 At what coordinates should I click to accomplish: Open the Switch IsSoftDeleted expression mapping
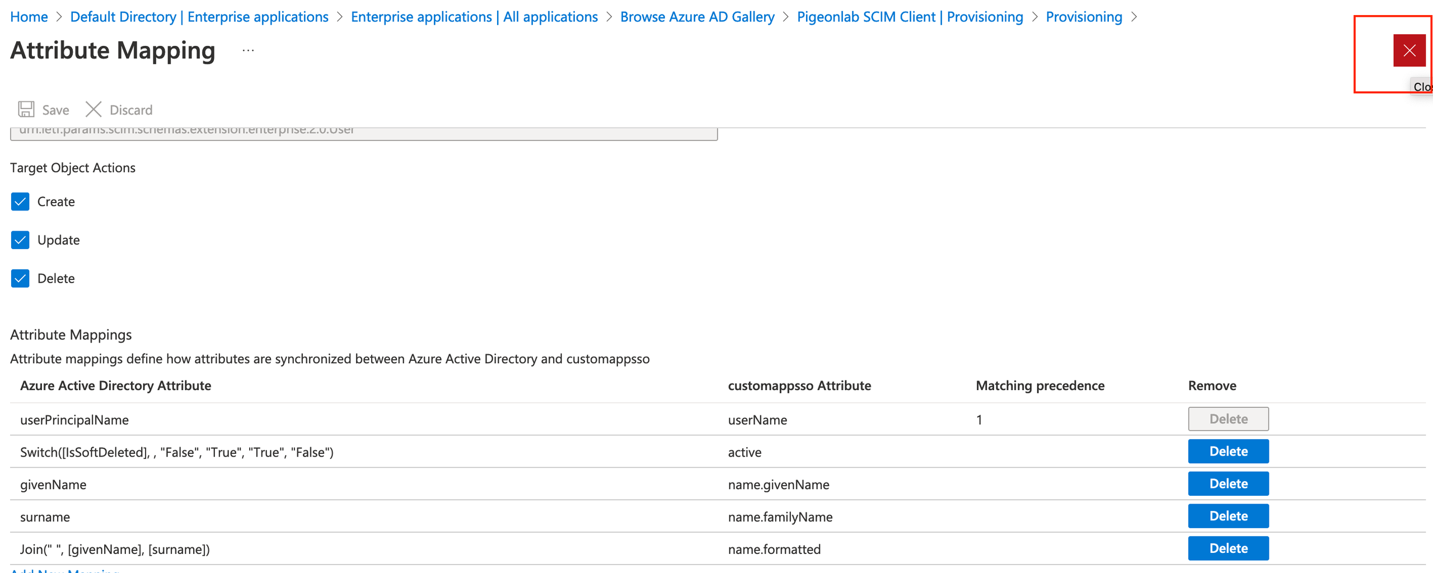pyautogui.click(x=177, y=452)
